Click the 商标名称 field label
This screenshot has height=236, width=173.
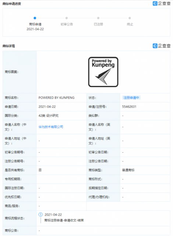[11, 98]
